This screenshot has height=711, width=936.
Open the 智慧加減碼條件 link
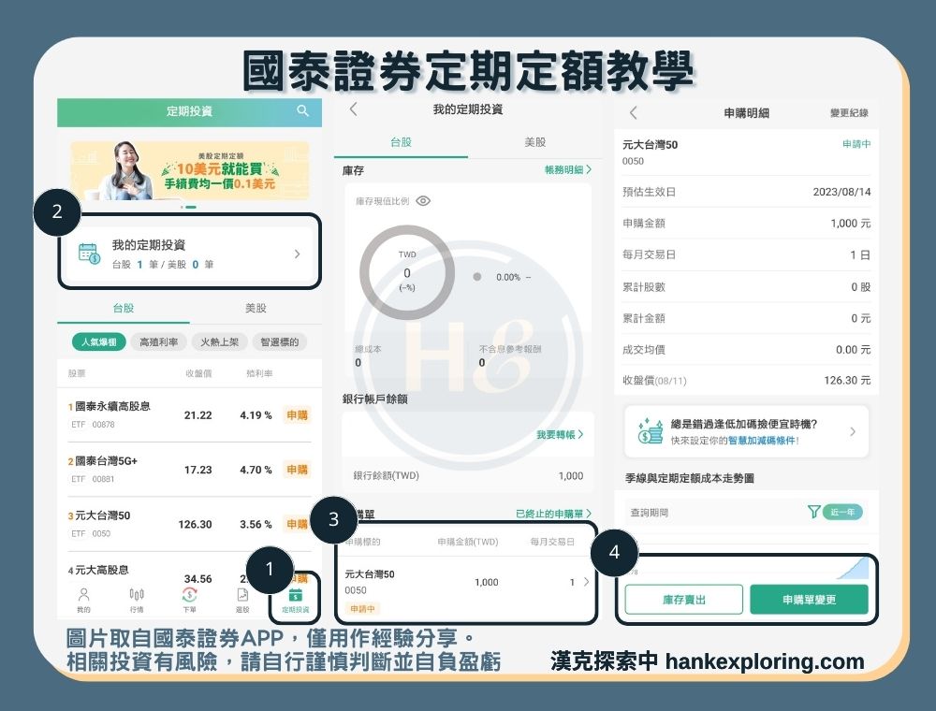[x=761, y=441]
